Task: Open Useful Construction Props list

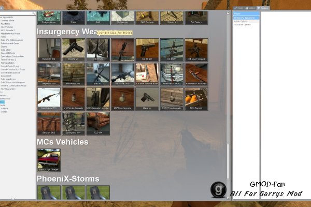Action: (13, 69)
